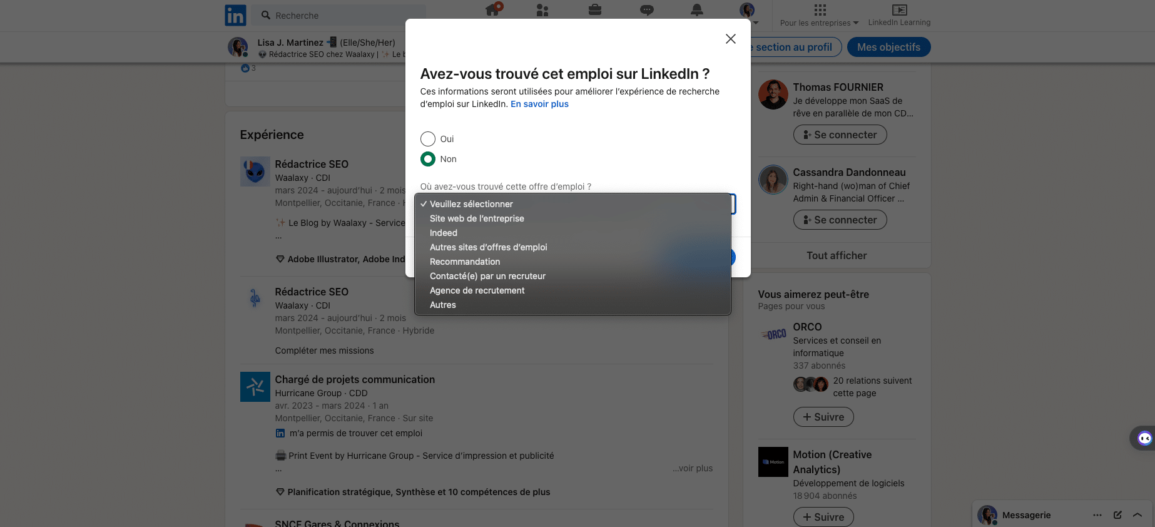1155x527 pixels.
Task: Open Cassandra Dandonneau profile photo
Action: pos(773,180)
